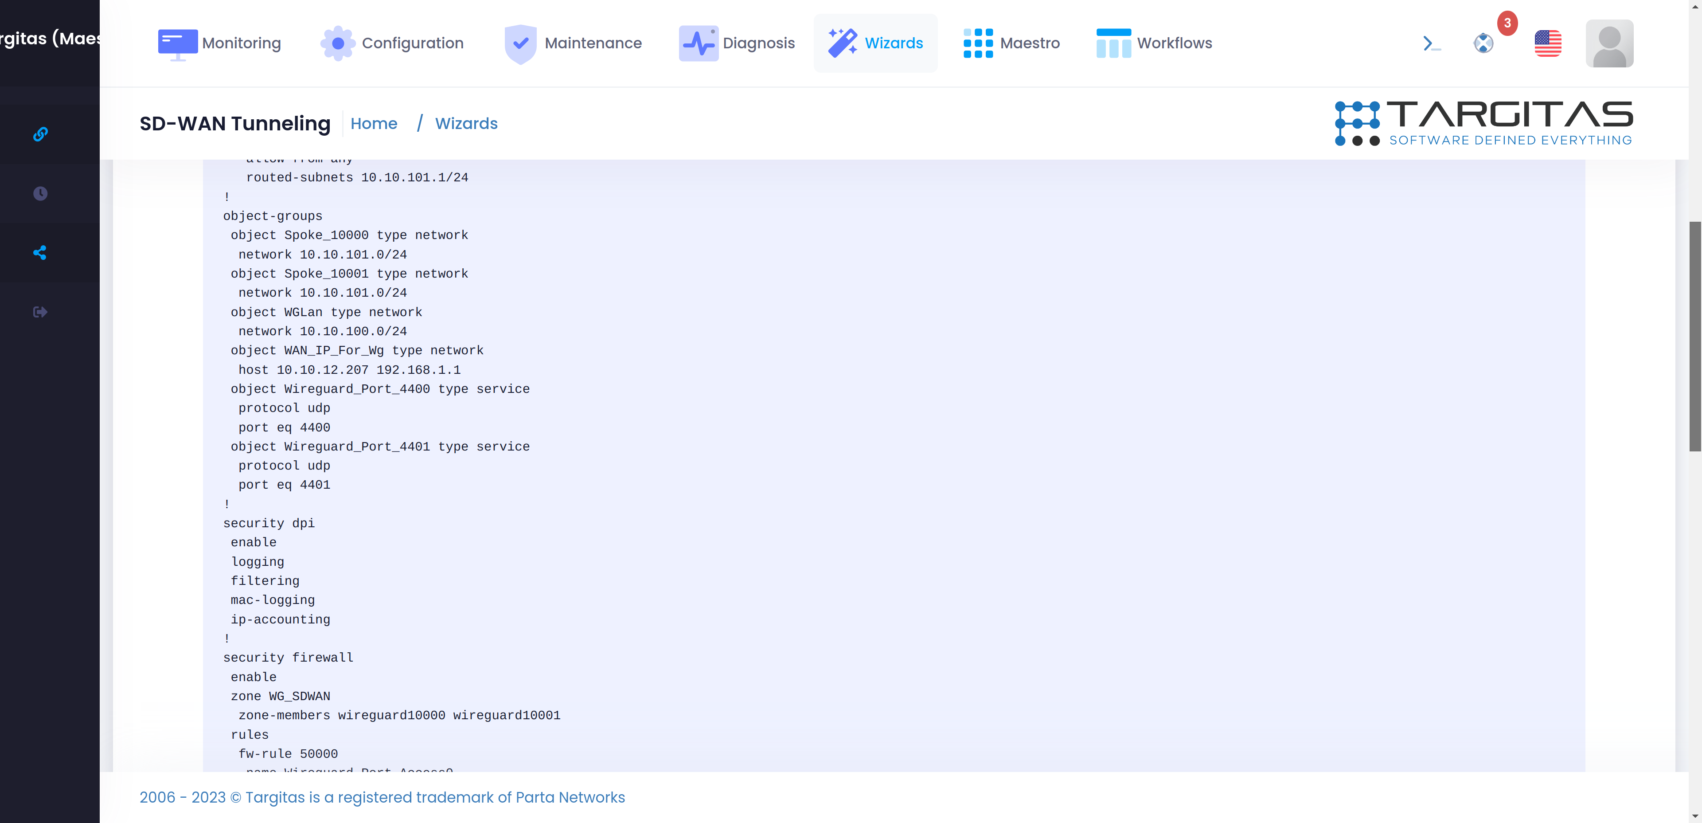This screenshot has width=1702, height=823.
Task: Click the share nodes sidebar icon
Action: pyautogui.click(x=40, y=252)
